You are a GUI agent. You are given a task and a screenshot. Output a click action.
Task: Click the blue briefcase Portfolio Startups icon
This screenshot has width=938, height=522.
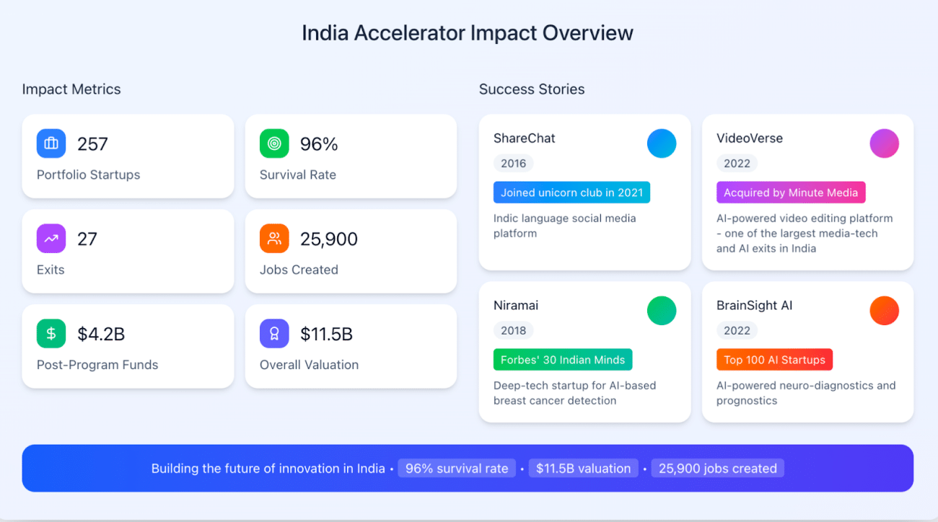[x=51, y=143]
